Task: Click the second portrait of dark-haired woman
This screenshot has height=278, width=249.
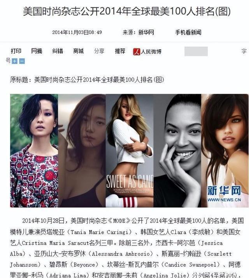Action: tap(82, 151)
